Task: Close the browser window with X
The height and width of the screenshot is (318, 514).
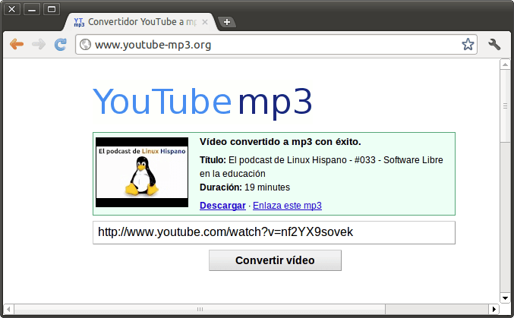Action: tap(12, 9)
